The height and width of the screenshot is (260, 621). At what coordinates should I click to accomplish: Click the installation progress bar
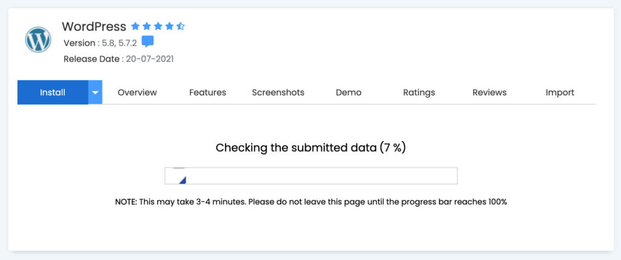coord(311,176)
